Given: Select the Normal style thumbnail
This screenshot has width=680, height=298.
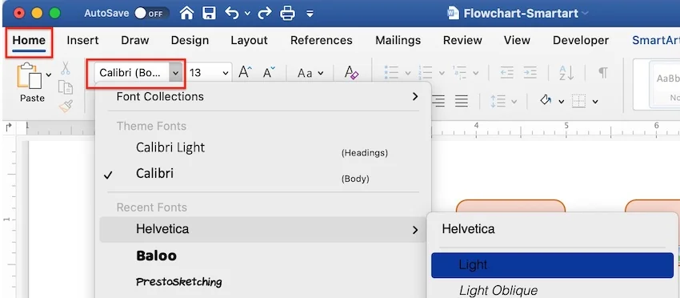Looking at the screenshot, I should (x=664, y=85).
